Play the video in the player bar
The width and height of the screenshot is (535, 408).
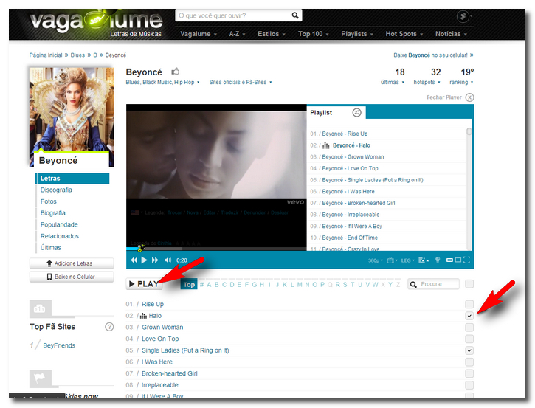[145, 260]
